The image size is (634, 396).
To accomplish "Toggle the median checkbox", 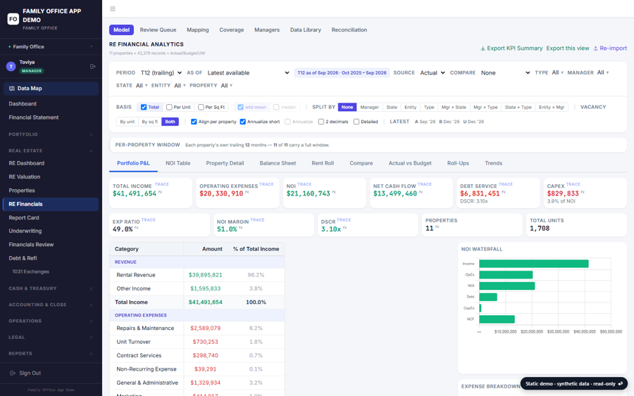I will click(276, 108).
